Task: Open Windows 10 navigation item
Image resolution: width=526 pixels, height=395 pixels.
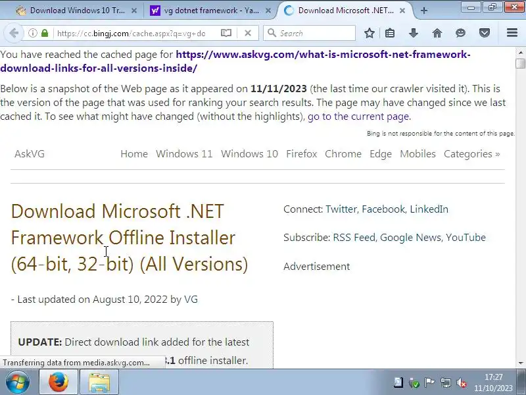Action: (x=249, y=154)
